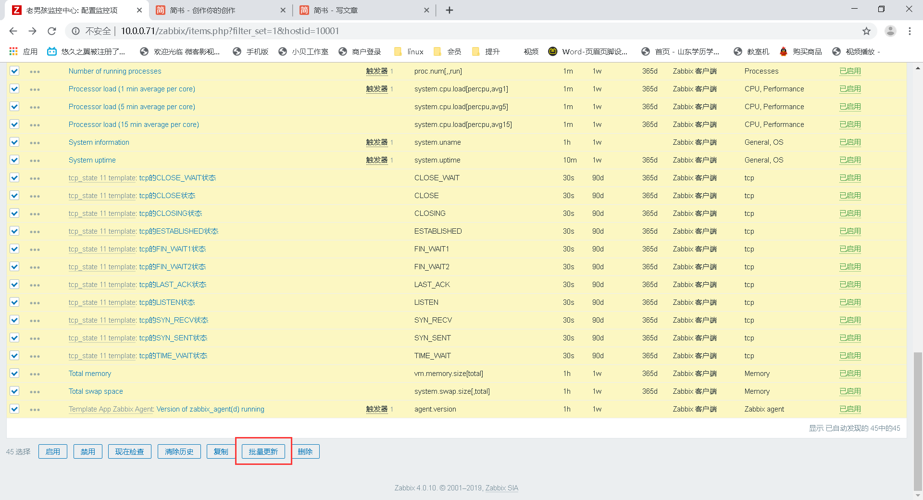Click the 禁用 disable button

tap(88, 451)
